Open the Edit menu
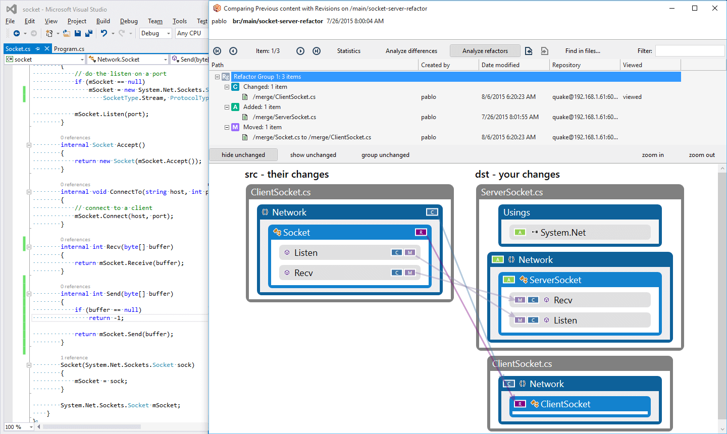This screenshot has height=434, width=727. tap(30, 21)
